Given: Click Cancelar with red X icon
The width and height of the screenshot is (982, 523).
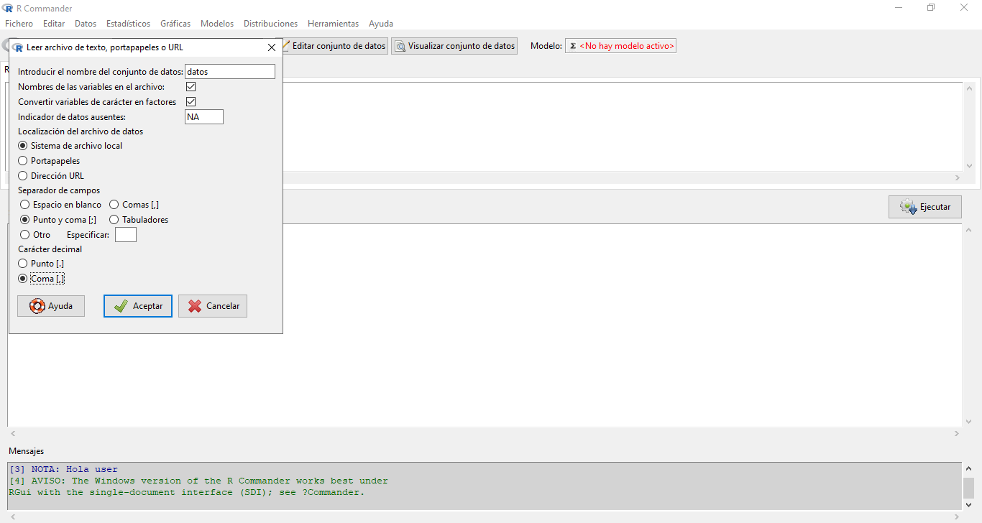Looking at the screenshot, I should [213, 306].
